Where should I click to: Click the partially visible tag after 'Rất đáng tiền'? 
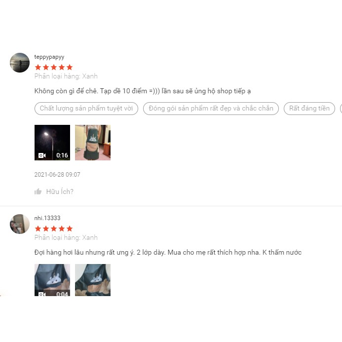click(x=341, y=109)
